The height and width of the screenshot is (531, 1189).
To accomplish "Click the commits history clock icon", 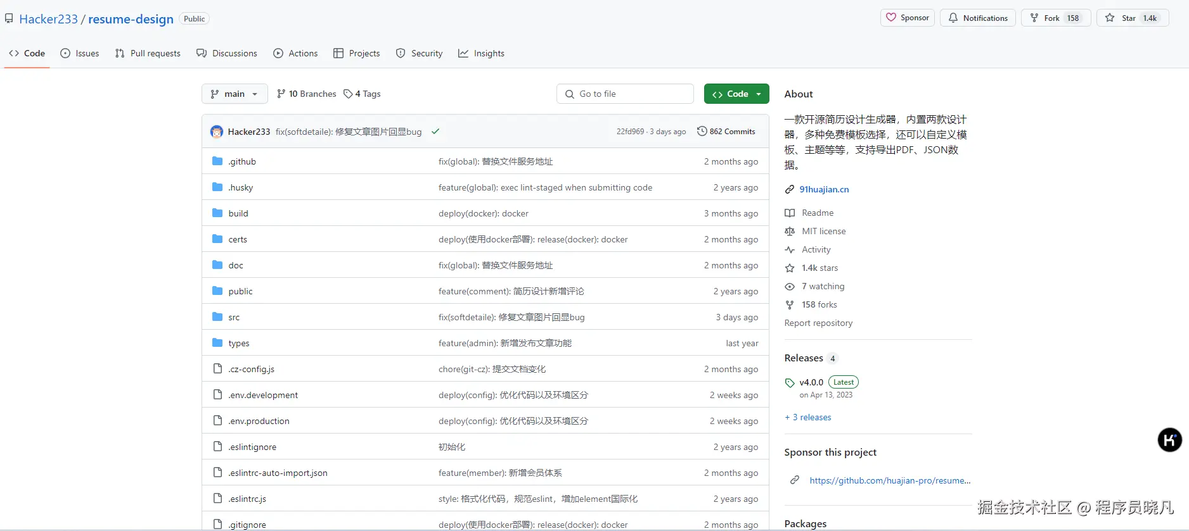I will [x=702, y=131].
